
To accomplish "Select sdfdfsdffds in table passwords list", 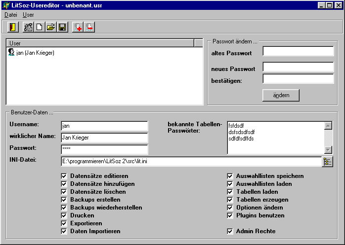I will (241, 139).
